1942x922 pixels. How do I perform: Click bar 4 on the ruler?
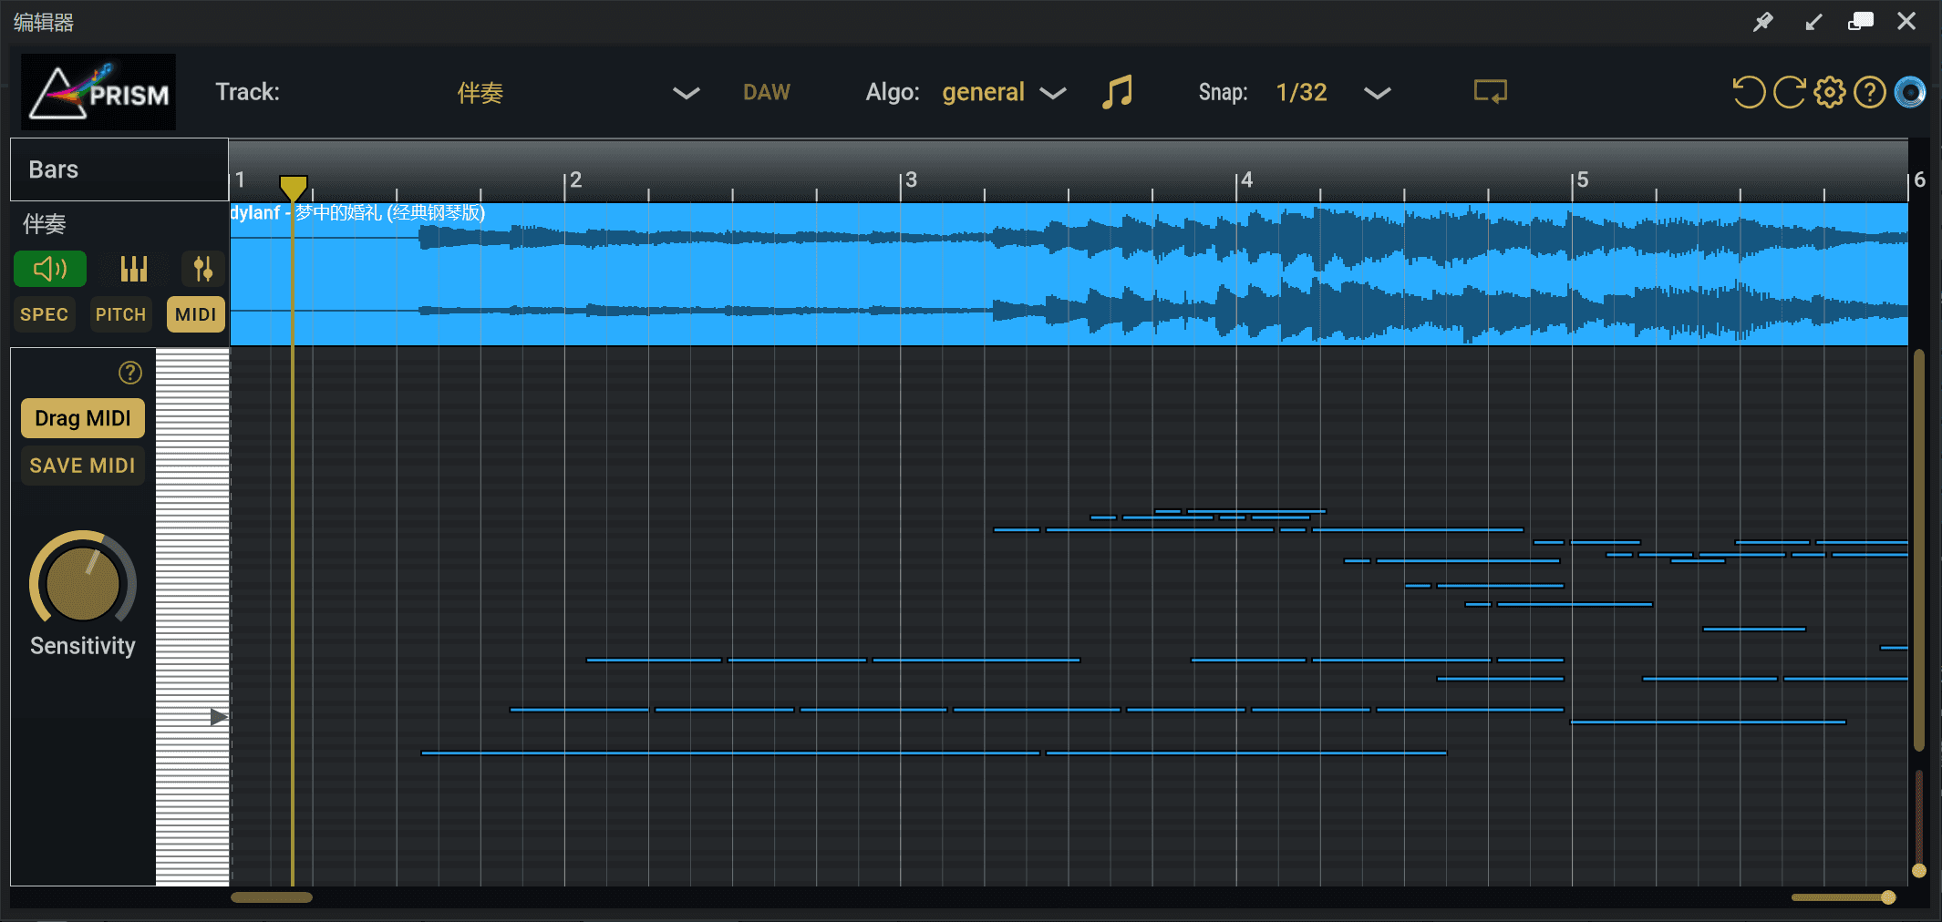1245,179
